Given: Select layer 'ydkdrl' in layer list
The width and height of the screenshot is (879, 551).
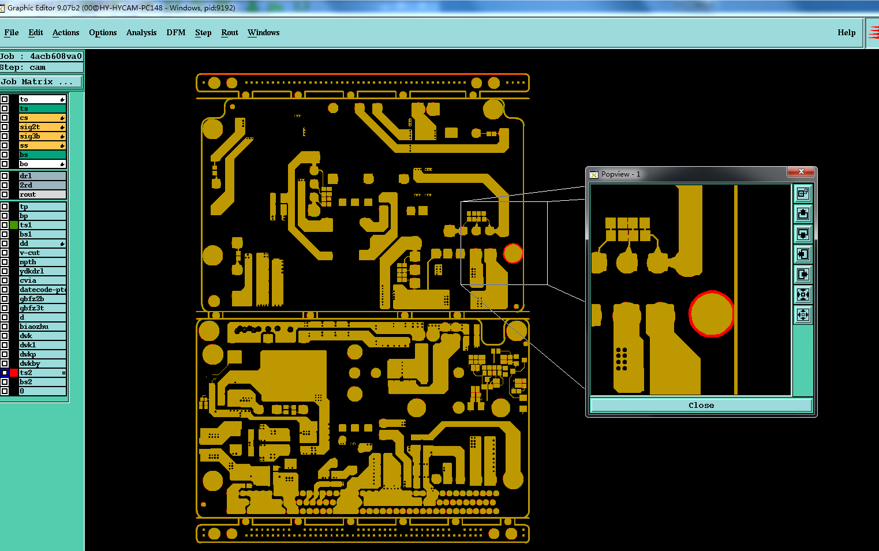Looking at the screenshot, I should coord(43,272).
